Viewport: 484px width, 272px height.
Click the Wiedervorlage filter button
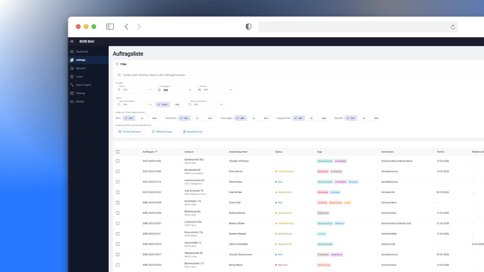pos(162,132)
